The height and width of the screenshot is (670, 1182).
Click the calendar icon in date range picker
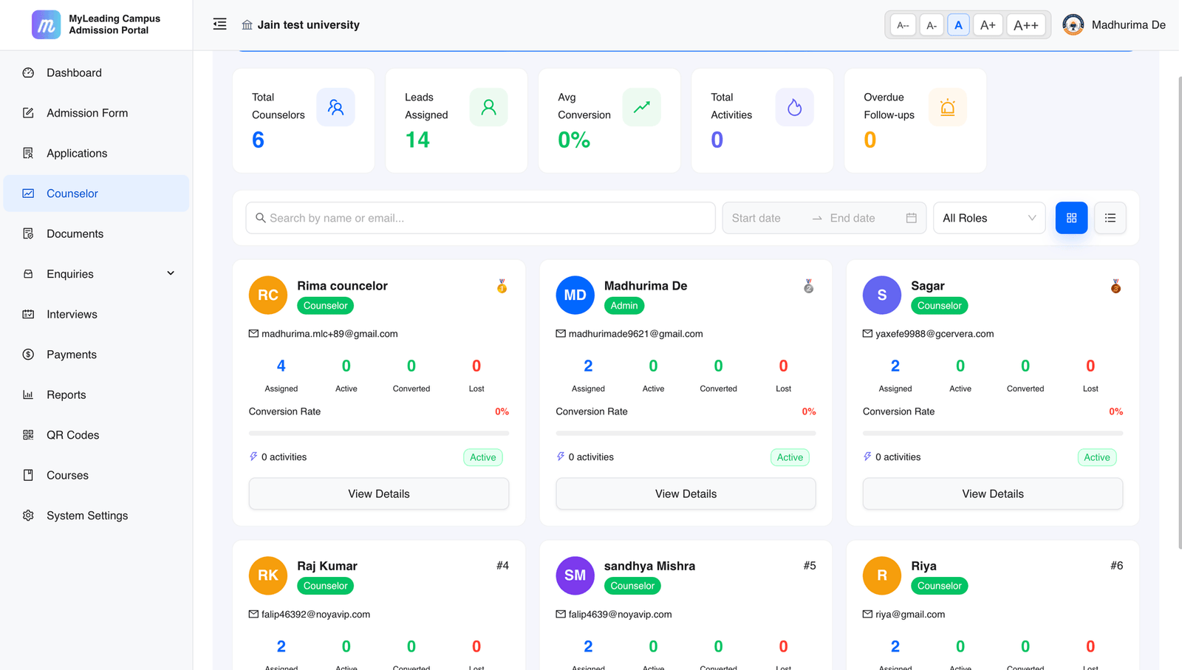click(911, 218)
